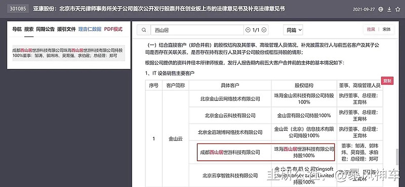Download the document via download icon
Image resolution: width=405 pixels, height=187 pixels.
click(389, 9)
